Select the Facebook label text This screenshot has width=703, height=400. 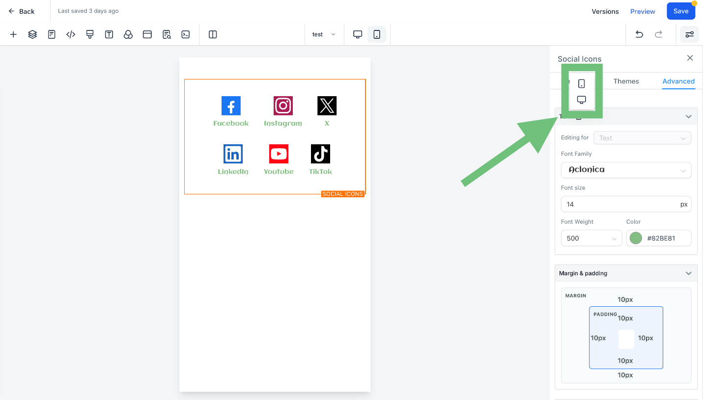[x=231, y=123]
